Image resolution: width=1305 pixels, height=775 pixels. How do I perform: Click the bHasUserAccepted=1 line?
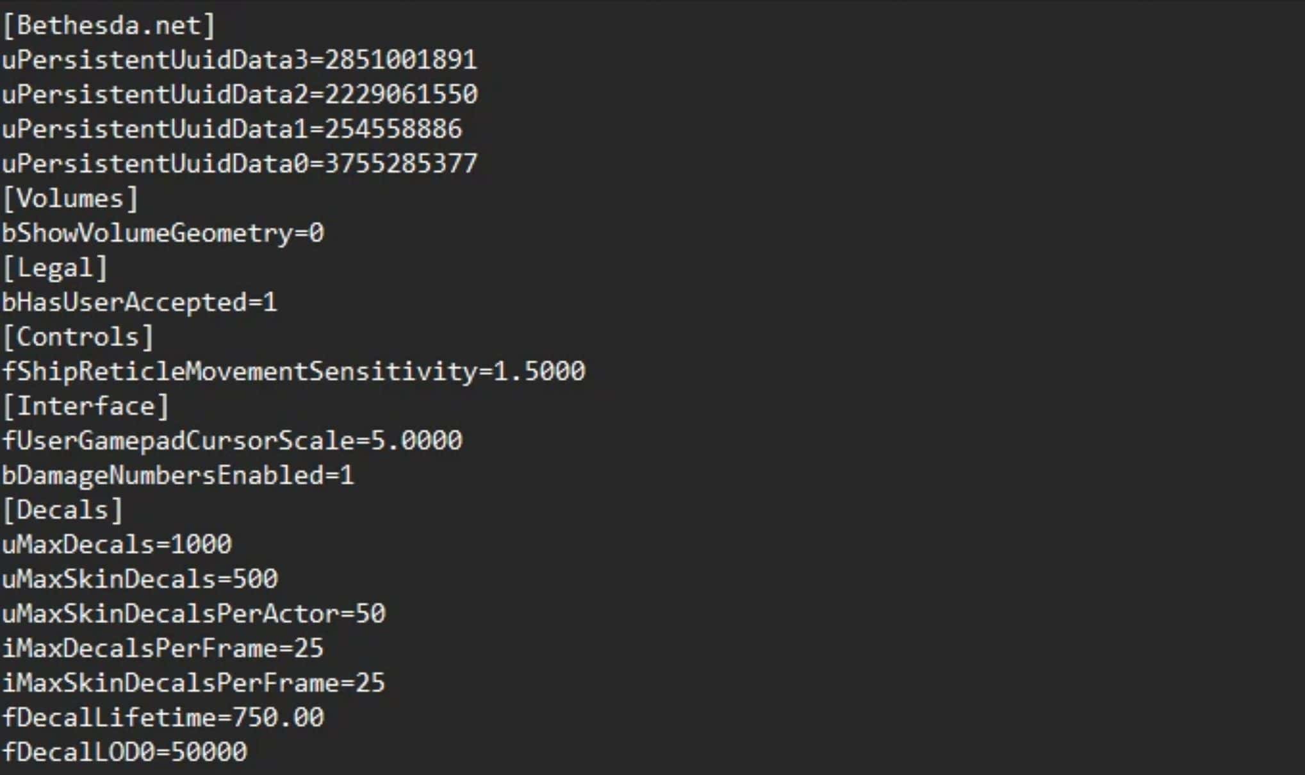(x=139, y=303)
